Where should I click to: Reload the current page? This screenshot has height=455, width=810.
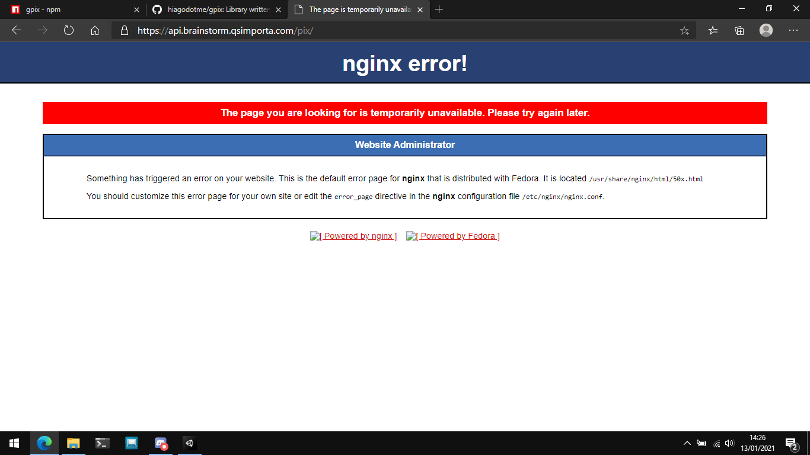[69, 30]
